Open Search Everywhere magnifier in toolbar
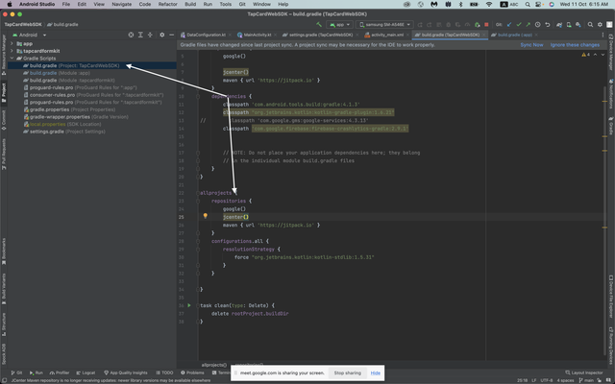The width and height of the screenshot is (615, 384). tap(590, 24)
